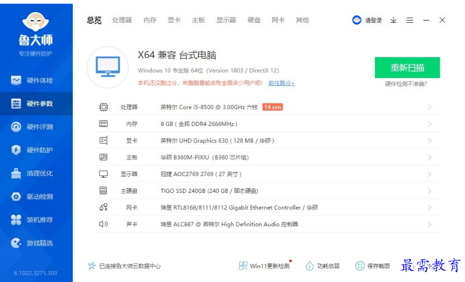The image size is (465, 282).
Task: Expand the 显卡 row chevron
Action: click(430, 141)
